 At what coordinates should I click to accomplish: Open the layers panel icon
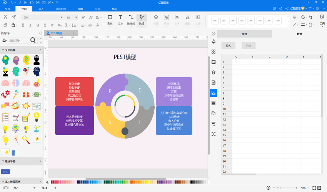tap(214, 72)
